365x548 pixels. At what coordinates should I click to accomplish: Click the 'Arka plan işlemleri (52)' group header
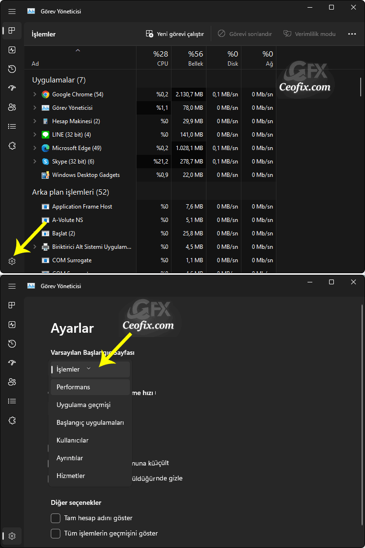click(70, 192)
